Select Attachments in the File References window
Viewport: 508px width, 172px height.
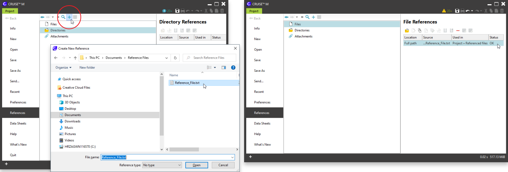(303, 36)
